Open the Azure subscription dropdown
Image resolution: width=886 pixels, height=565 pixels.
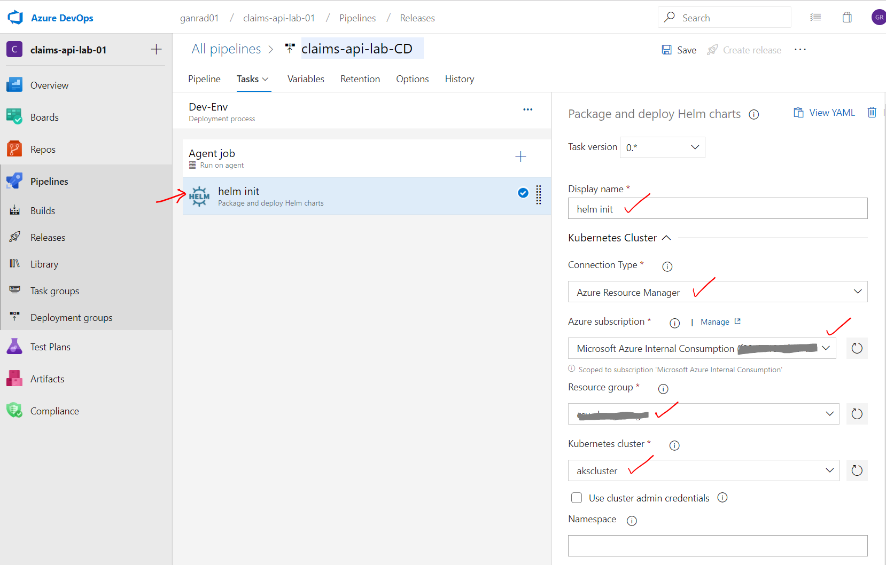click(702, 348)
